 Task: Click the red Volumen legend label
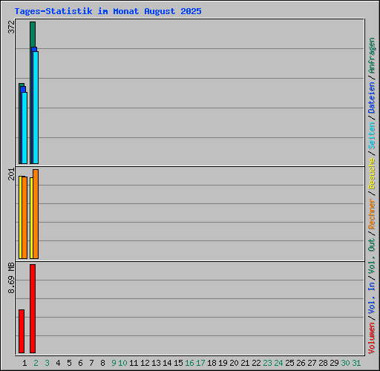coord(372,338)
